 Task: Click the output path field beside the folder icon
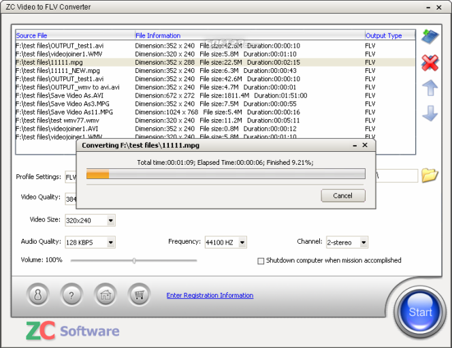[x=397, y=176]
